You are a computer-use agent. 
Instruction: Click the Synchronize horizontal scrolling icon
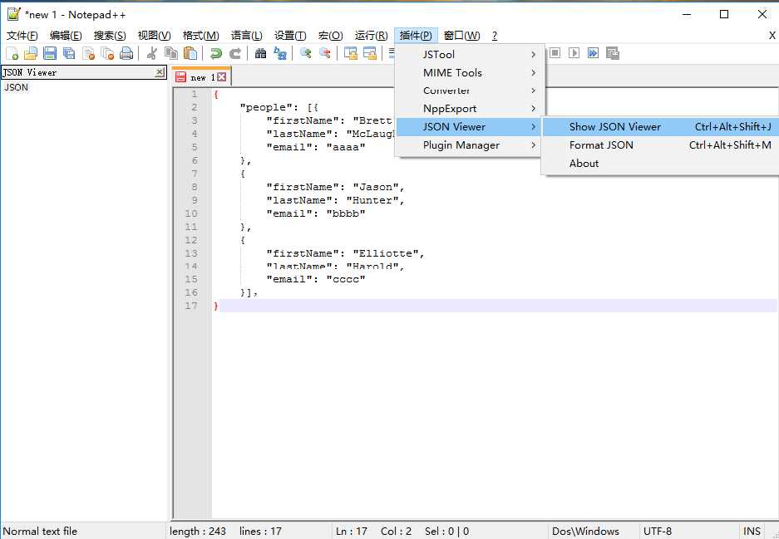point(370,53)
